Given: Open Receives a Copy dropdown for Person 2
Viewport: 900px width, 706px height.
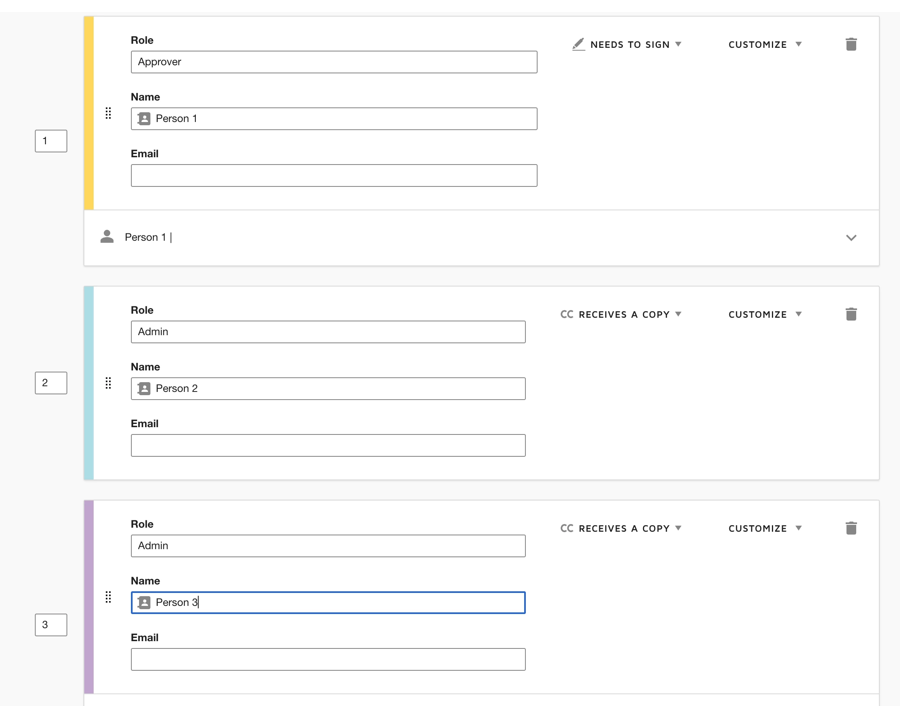Looking at the screenshot, I should pyautogui.click(x=621, y=314).
